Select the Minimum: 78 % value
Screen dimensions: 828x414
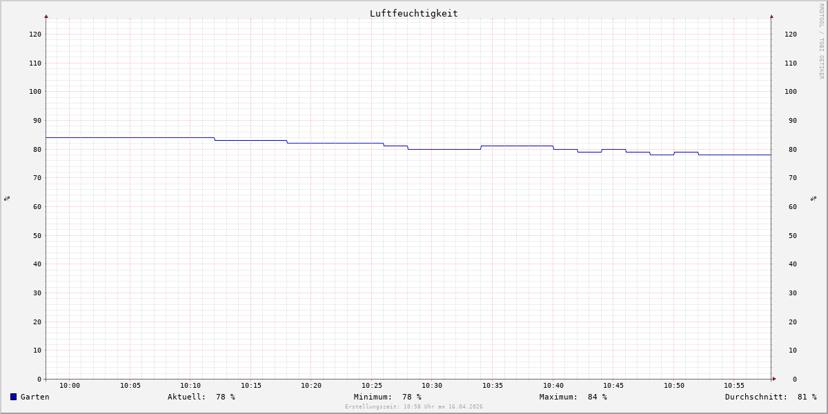coord(388,397)
